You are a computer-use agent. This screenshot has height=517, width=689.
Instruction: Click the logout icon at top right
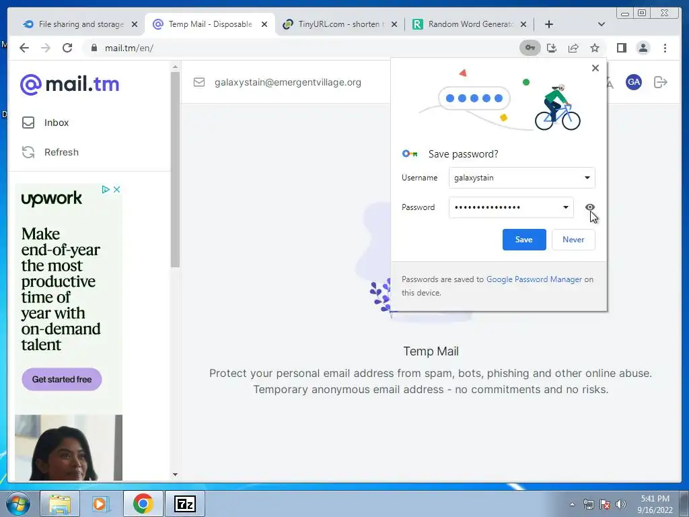pyautogui.click(x=661, y=82)
